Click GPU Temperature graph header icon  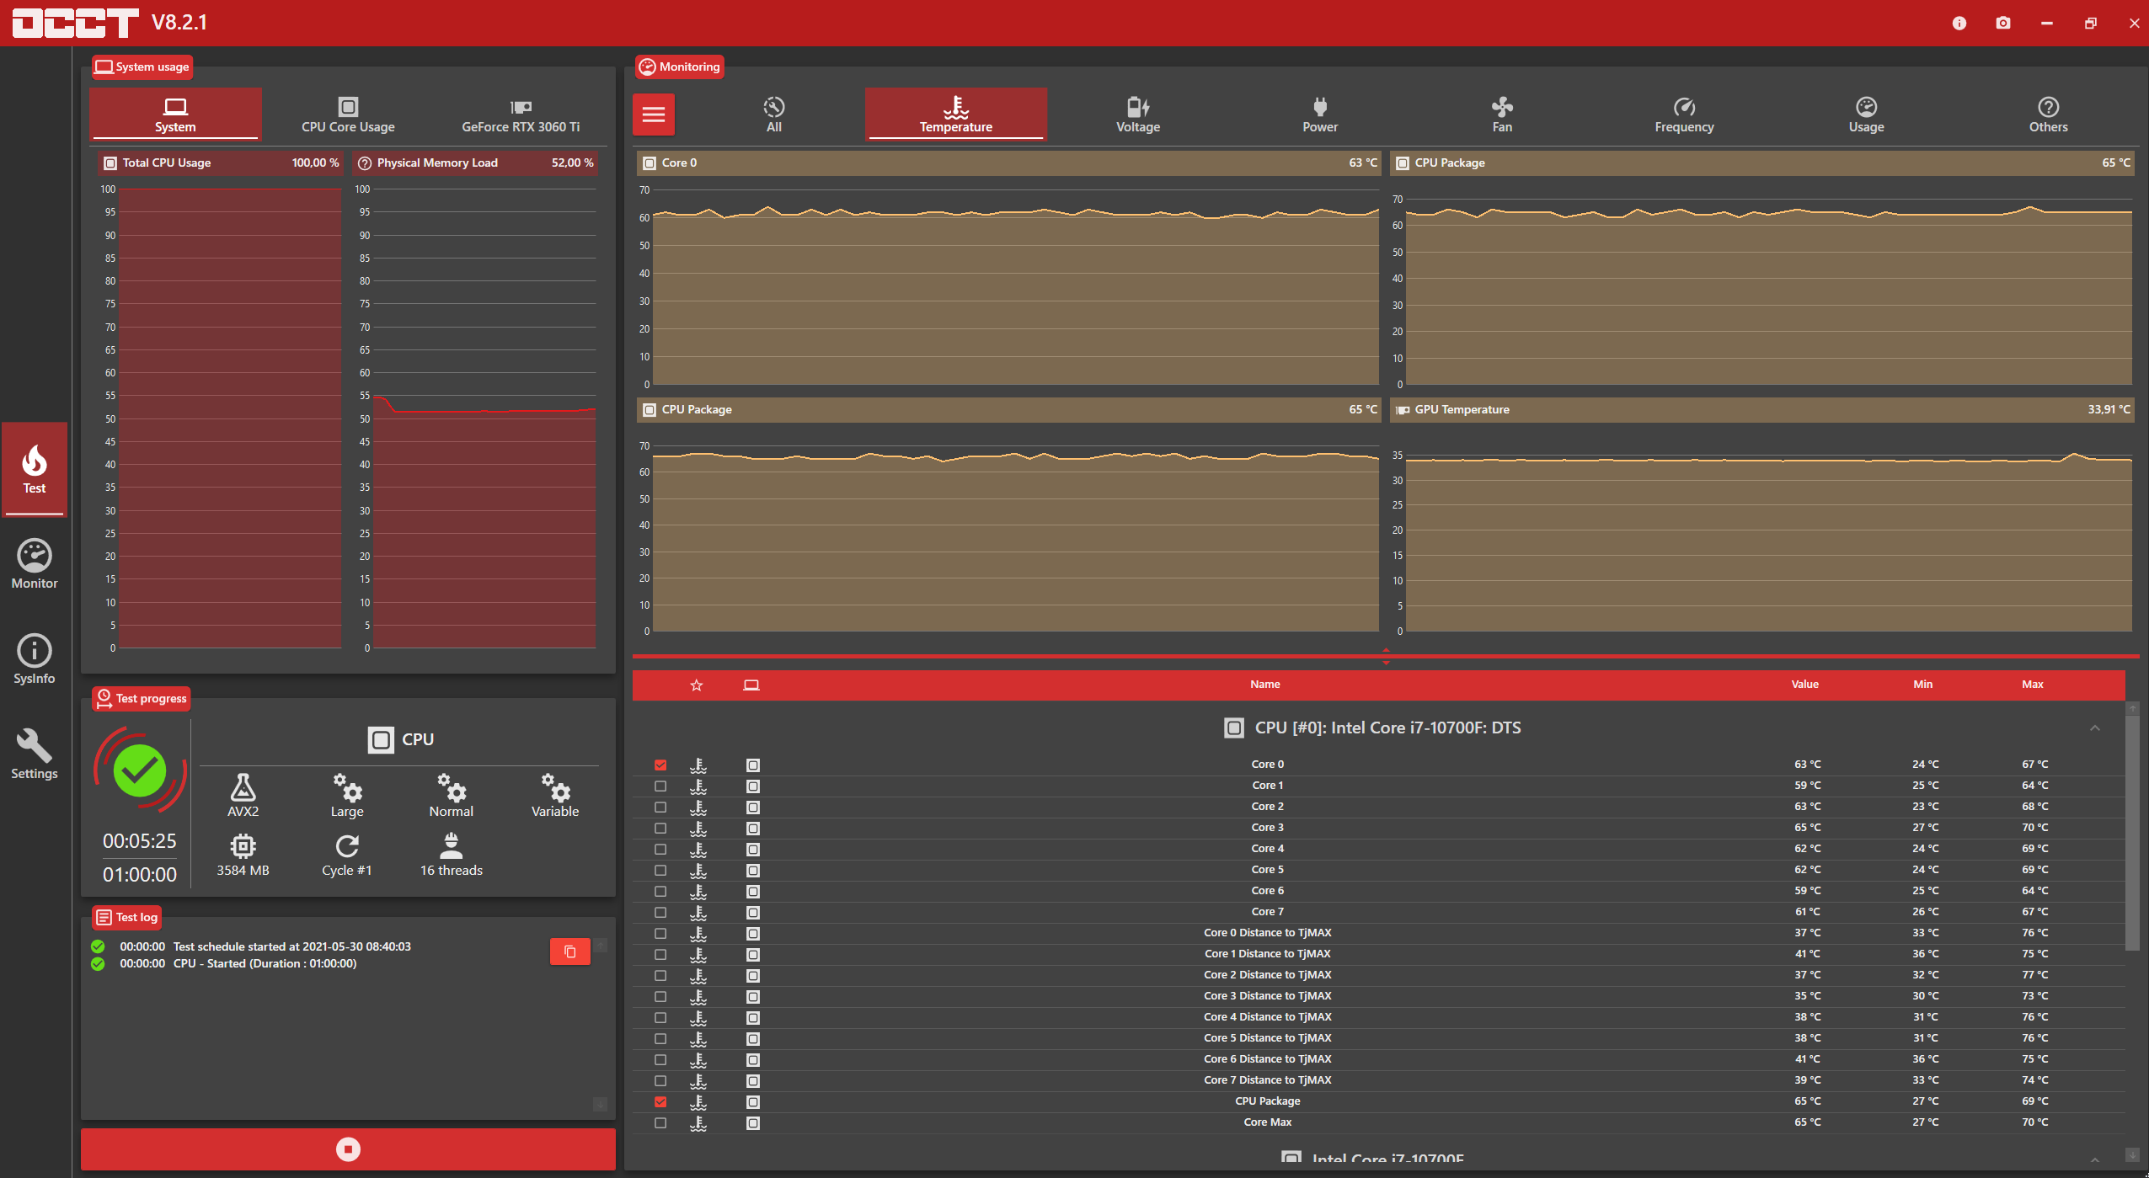click(1403, 410)
